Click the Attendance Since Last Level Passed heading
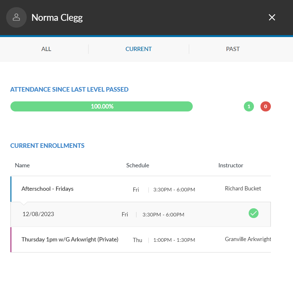The height and width of the screenshot is (284, 293). [69, 89]
